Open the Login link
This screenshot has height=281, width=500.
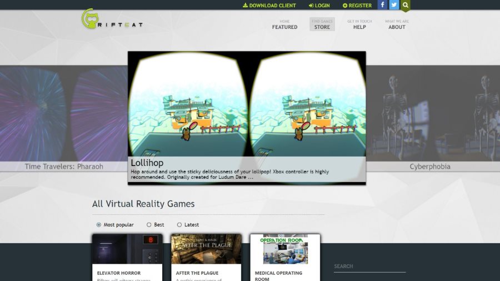319,6
